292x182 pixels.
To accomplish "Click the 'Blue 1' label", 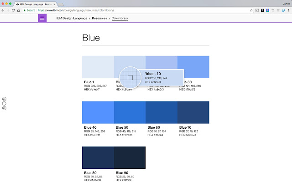I will click(89, 82).
